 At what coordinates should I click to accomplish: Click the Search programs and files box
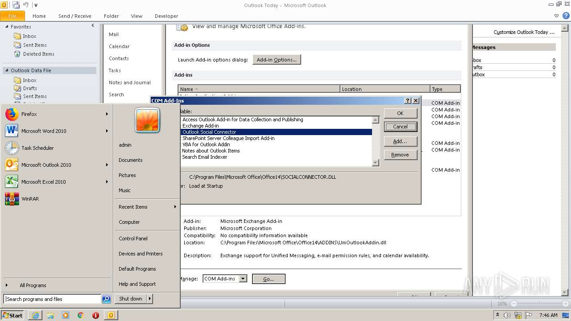(53, 299)
